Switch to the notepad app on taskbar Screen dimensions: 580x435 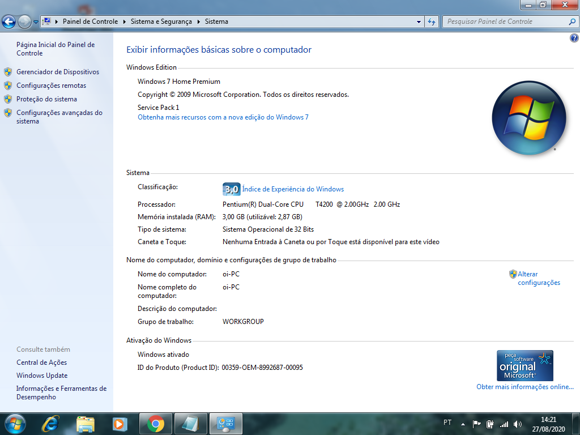coord(190,424)
